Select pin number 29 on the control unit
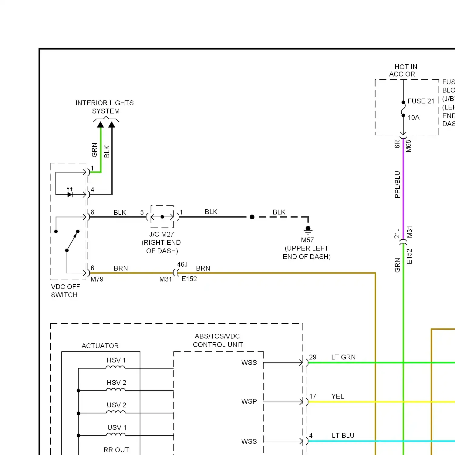 point(313,357)
